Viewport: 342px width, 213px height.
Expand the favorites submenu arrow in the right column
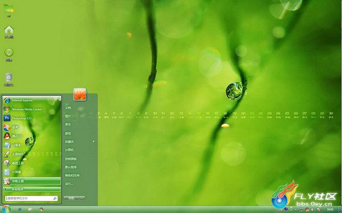[x=93, y=141]
